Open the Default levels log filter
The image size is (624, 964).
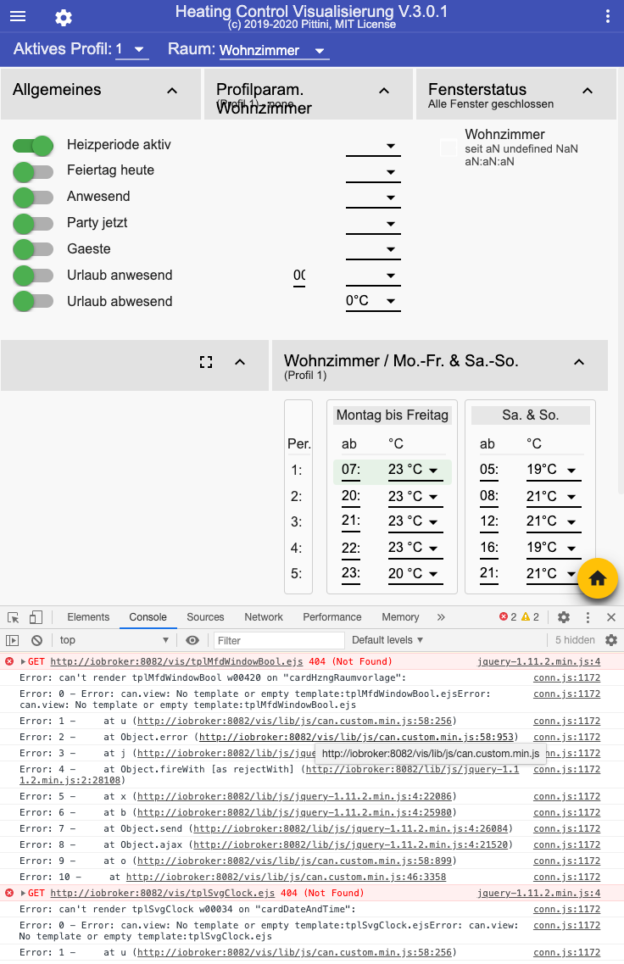pyautogui.click(x=387, y=640)
